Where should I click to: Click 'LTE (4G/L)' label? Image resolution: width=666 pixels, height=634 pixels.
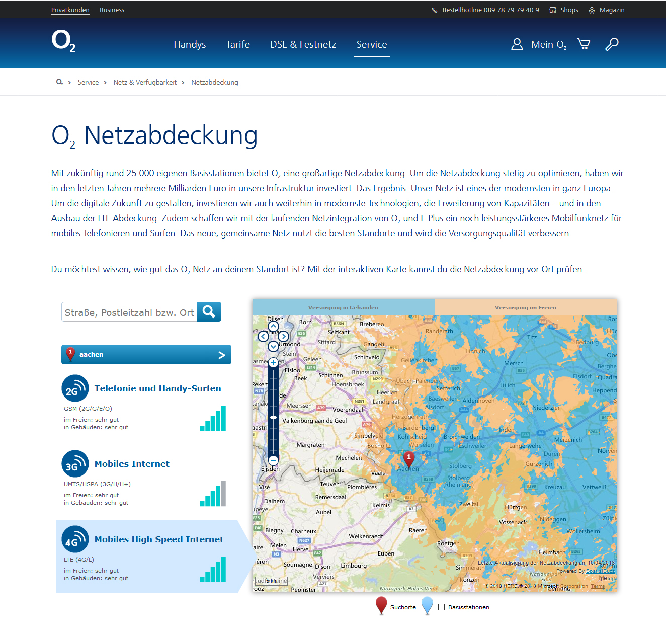79,560
